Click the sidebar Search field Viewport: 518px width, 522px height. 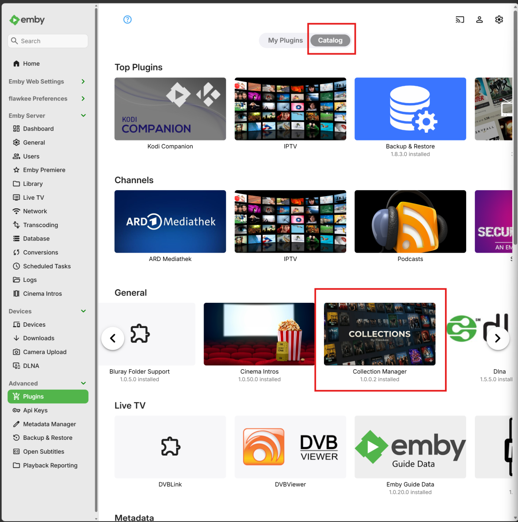tap(48, 41)
